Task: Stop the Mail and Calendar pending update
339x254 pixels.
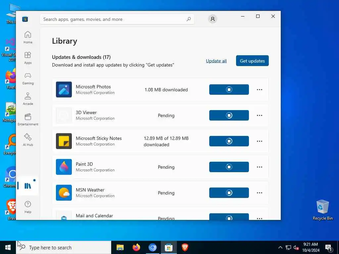Action: coord(229,217)
